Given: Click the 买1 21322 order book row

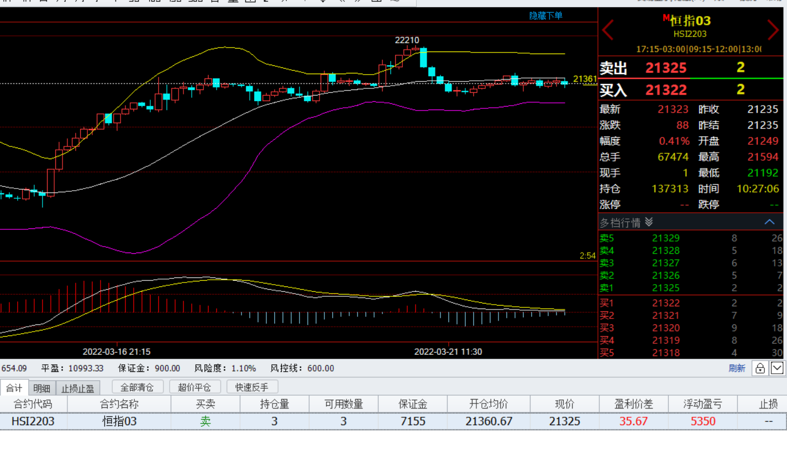Looking at the screenshot, I should pyautogui.click(x=691, y=303).
